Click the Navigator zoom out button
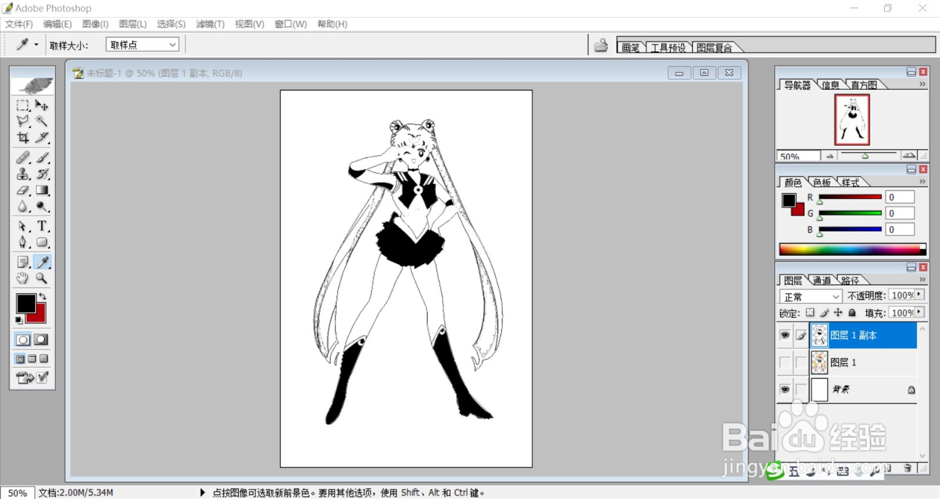 (x=830, y=156)
